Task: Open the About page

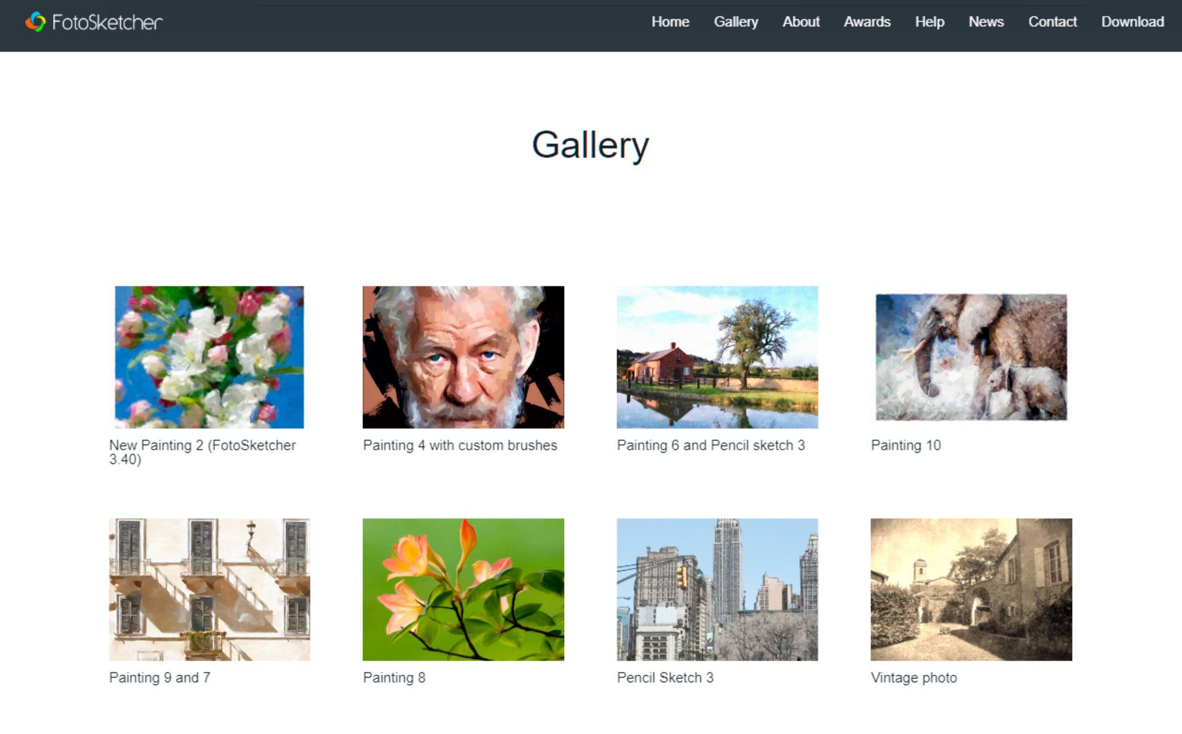Action: [800, 22]
